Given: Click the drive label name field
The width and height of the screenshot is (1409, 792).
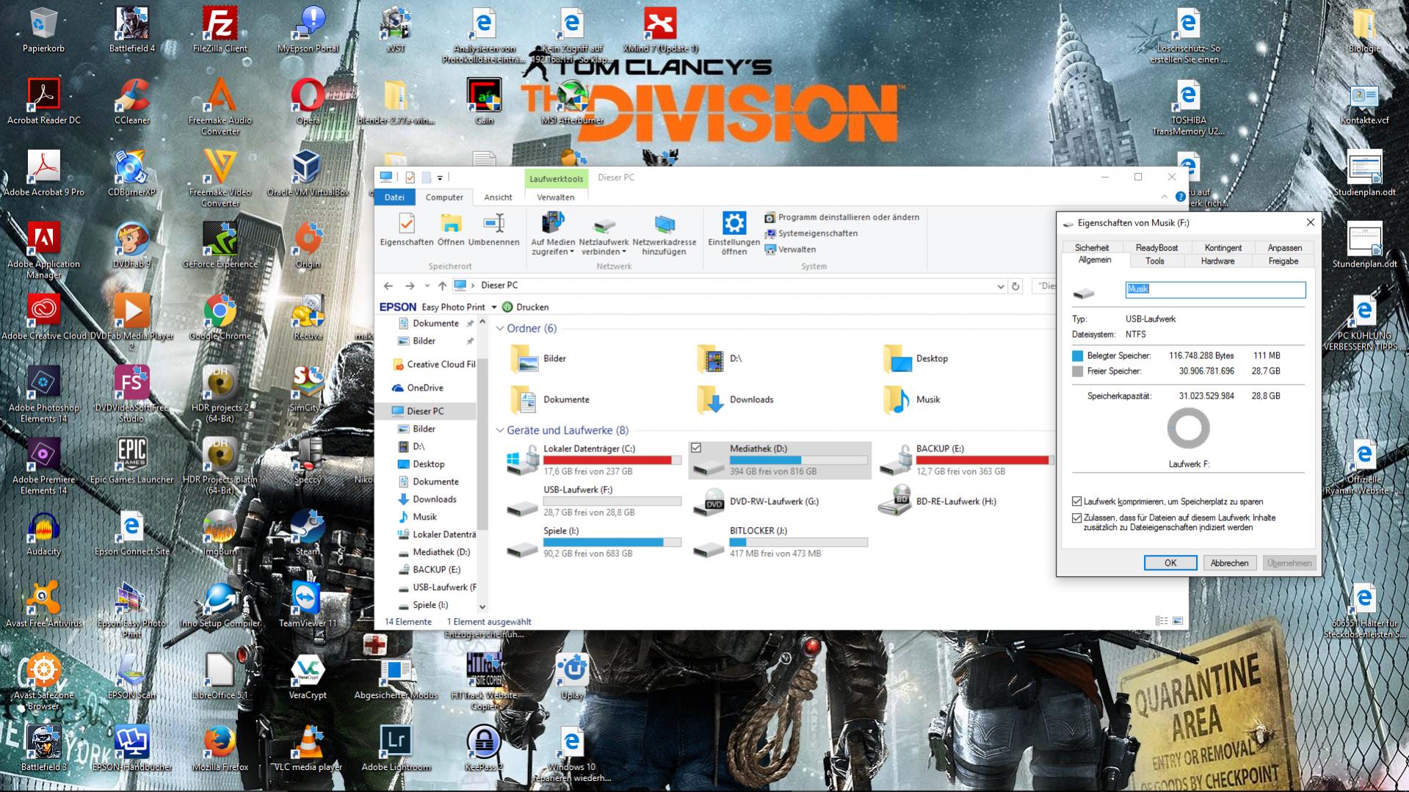Looking at the screenshot, I should click(x=1216, y=289).
